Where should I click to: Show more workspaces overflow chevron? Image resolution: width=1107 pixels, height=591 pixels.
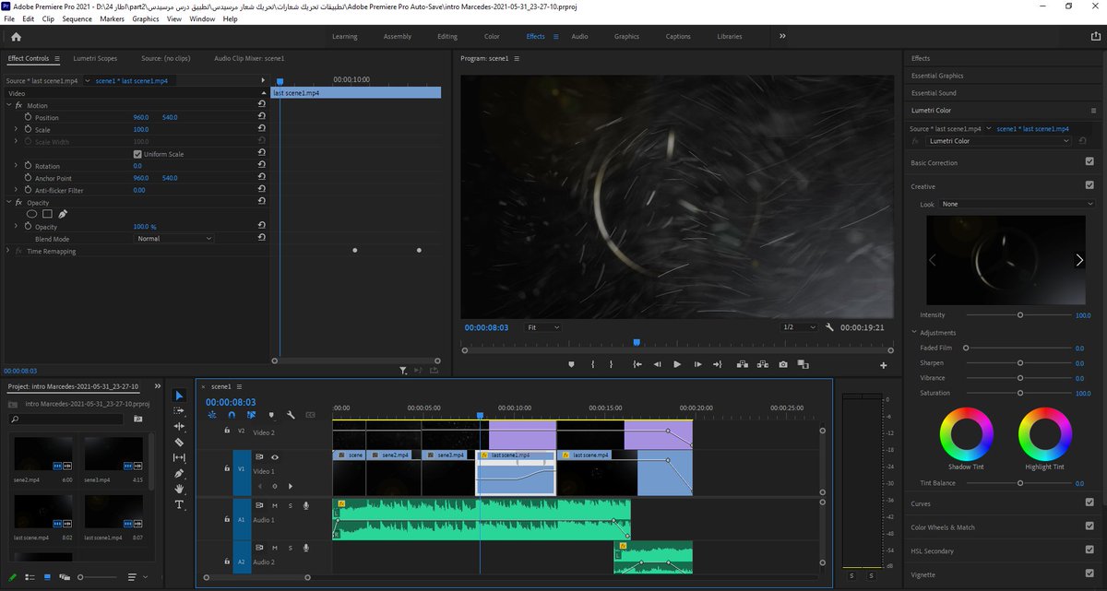tap(782, 37)
